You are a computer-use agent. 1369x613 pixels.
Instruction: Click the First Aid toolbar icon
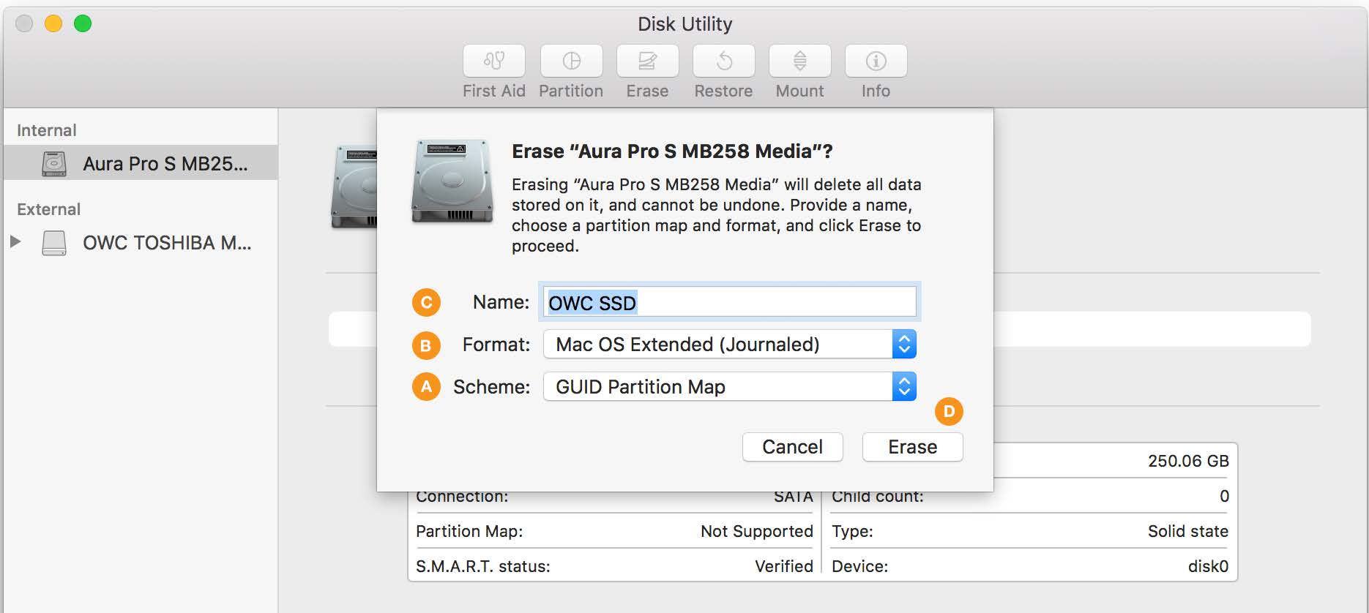(x=493, y=61)
